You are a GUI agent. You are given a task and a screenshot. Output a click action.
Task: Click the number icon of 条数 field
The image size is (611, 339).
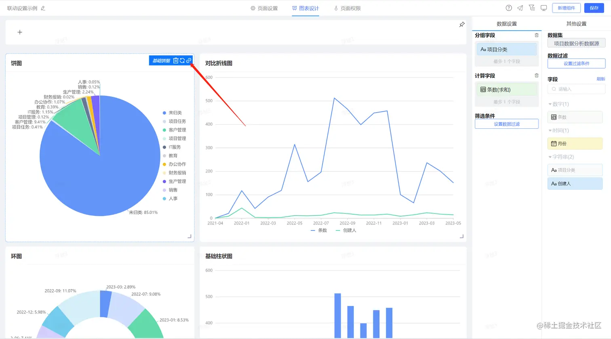pyautogui.click(x=554, y=117)
